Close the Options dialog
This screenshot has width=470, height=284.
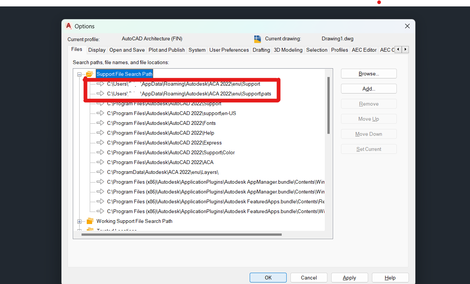tap(407, 26)
